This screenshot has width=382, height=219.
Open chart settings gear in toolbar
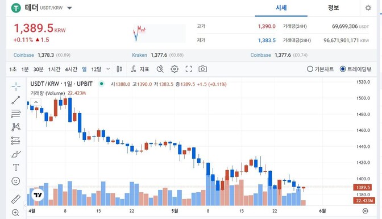175,69
